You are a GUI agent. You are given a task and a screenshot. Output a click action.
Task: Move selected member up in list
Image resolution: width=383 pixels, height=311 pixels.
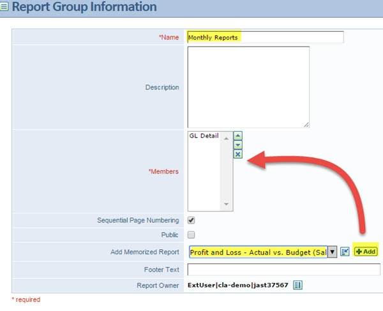[x=237, y=136]
